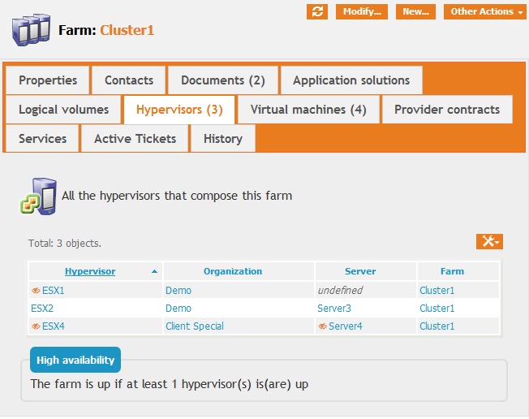Image resolution: width=529 pixels, height=419 pixels.
Task: Open the Virtual machines (4) tab
Action: click(x=308, y=110)
